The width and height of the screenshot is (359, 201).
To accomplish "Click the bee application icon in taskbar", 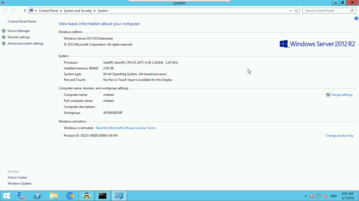I will [86, 196].
